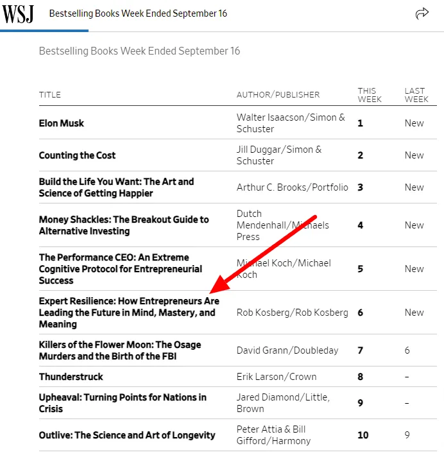Screen dimensions: 444x457
Task: Click the Rob Kosberg author entry
Action: point(292,313)
